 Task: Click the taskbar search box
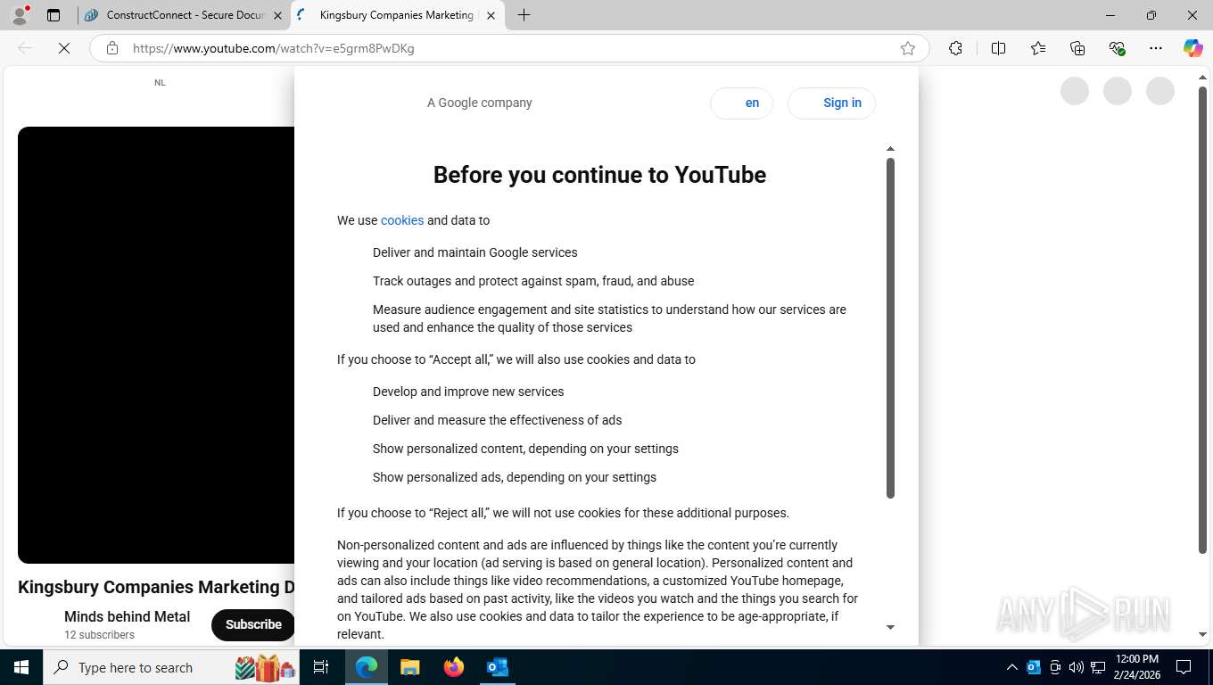pos(171,667)
